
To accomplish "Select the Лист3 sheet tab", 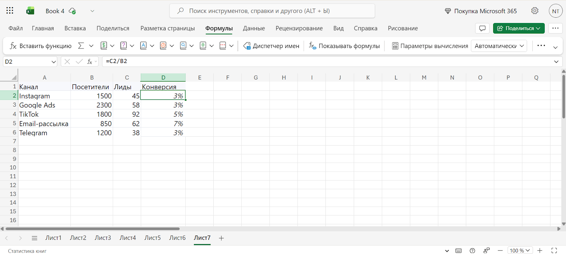I will pos(103,238).
